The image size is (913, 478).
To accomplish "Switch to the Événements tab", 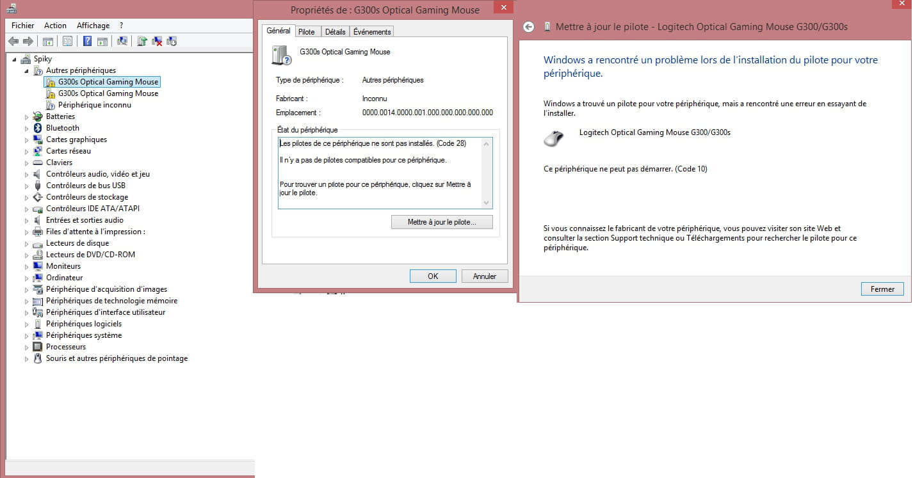I will [x=372, y=32].
